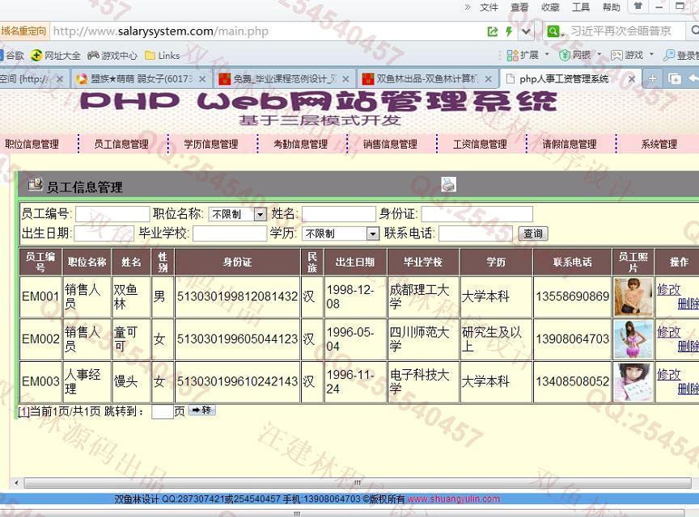Screen dimensions: 699x517
Task: Open the 收藏 menu
Action: [550, 7]
